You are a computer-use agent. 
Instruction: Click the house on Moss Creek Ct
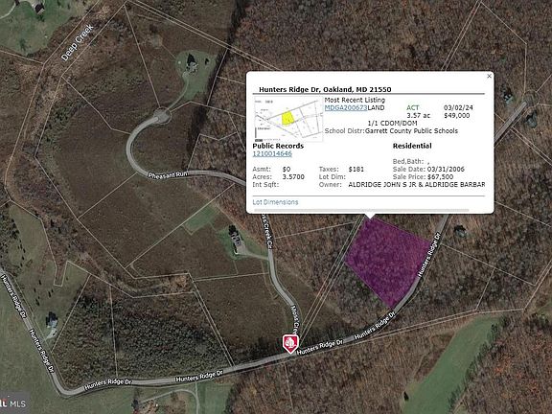pyautogui.click(x=236, y=239)
